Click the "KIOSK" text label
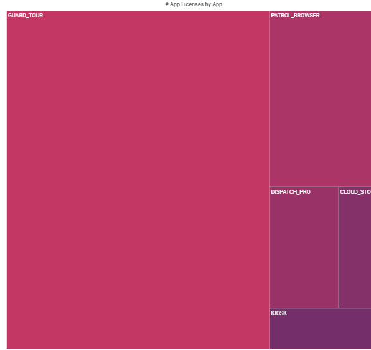Image resolution: width=371 pixels, height=350 pixels. tap(279, 313)
